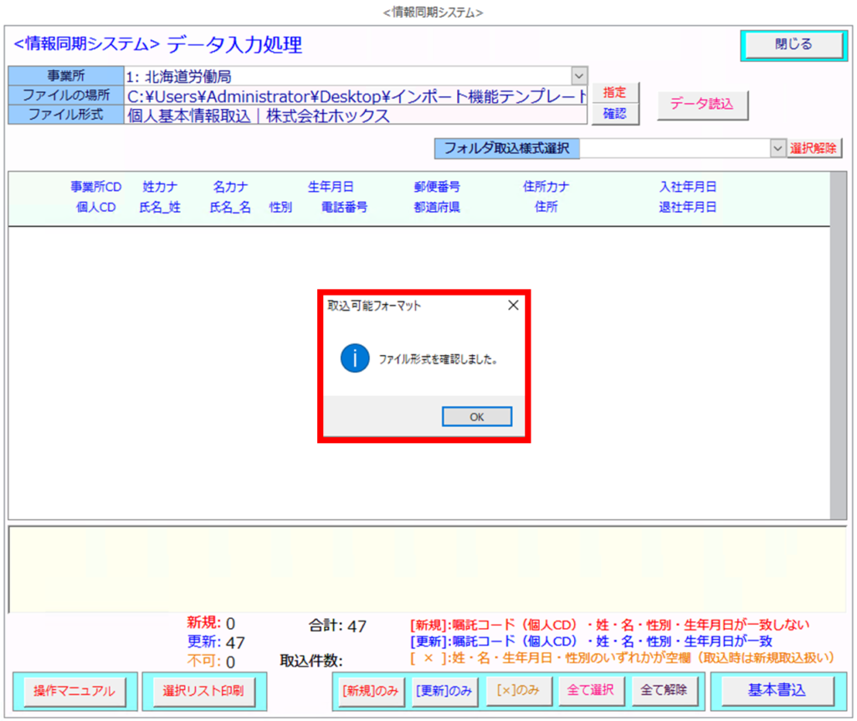Filter with the [更新]のみ button

click(x=443, y=691)
